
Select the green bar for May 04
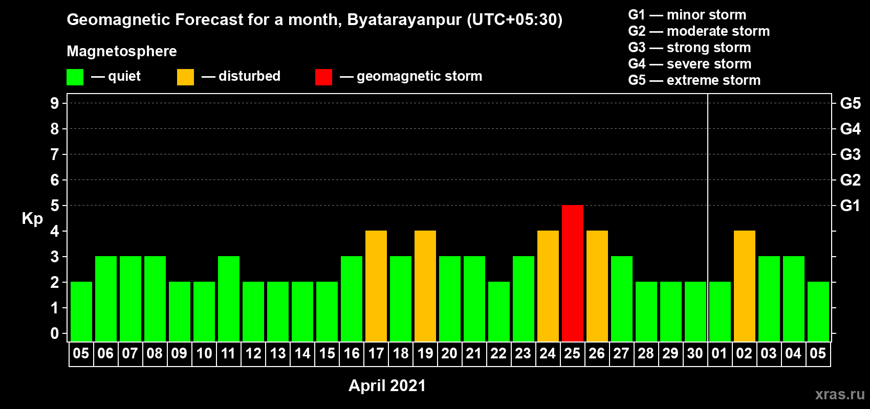point(794,299)
